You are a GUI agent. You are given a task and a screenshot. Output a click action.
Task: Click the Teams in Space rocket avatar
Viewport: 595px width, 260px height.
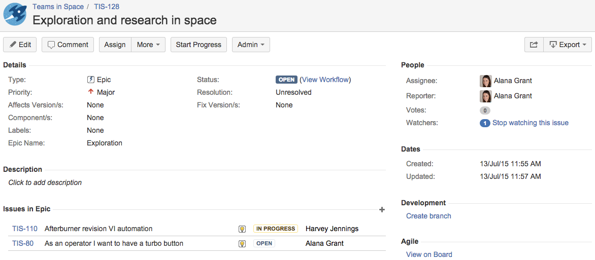coord(15,14)
